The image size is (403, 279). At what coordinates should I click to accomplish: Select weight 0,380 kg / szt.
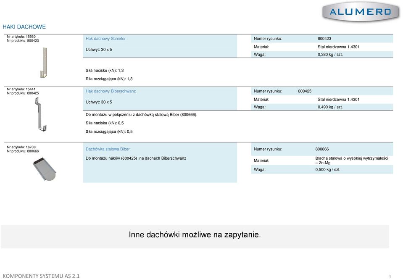330,55
